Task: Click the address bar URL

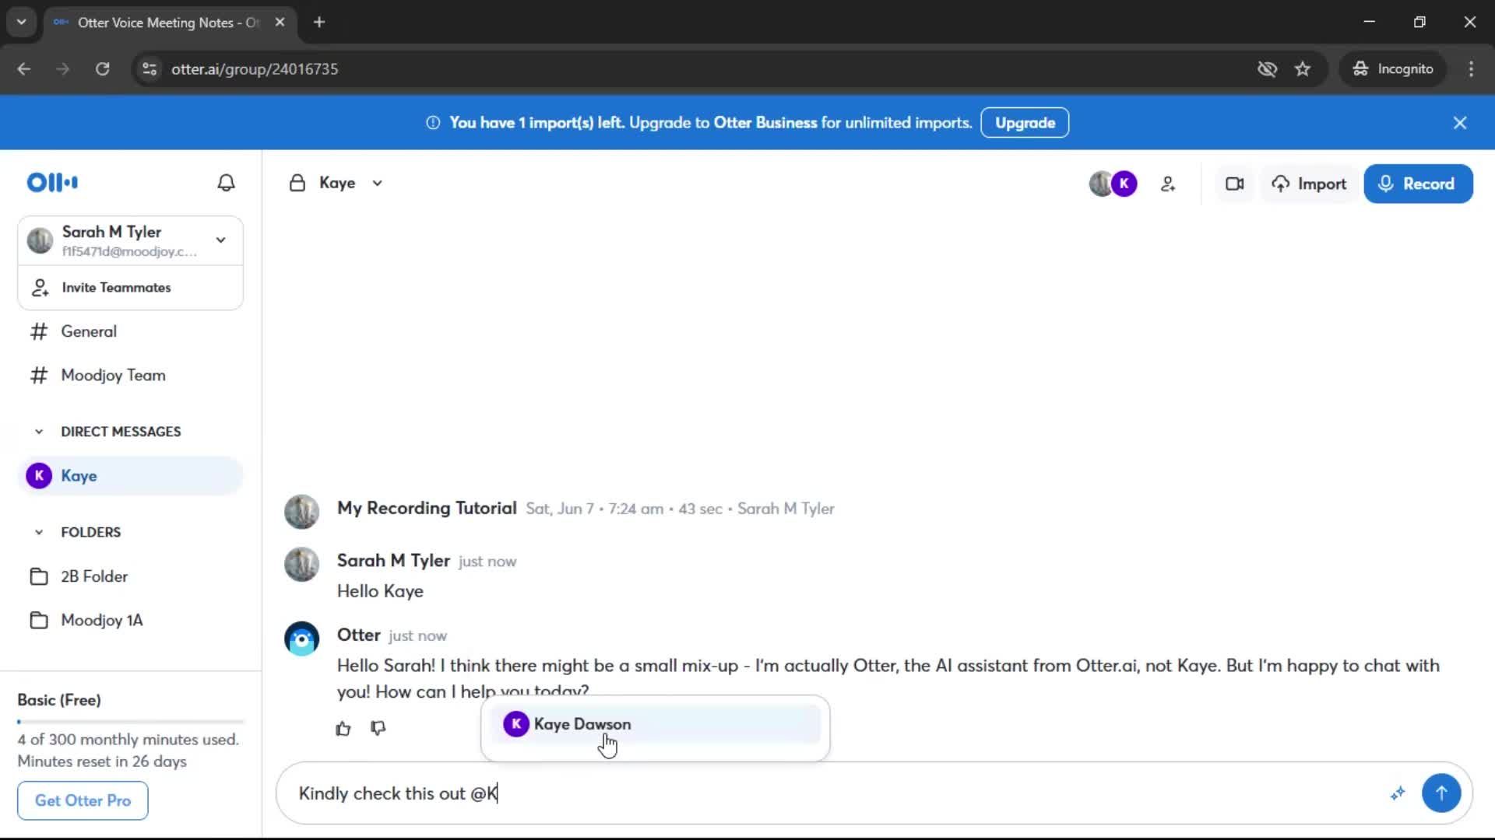Action: [255, 69]
